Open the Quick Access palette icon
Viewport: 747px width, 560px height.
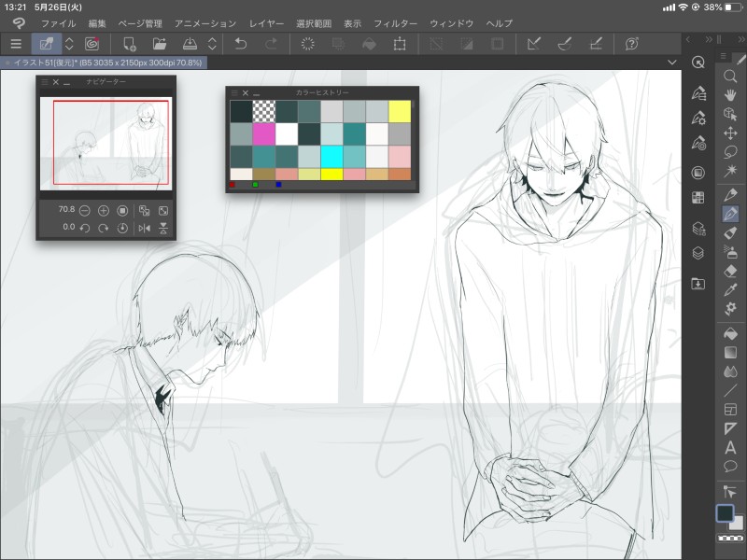[x=698, y=63]
